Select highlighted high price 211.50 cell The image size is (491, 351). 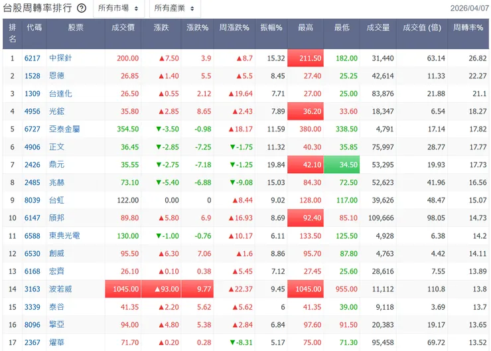click(x=306, y=58)
